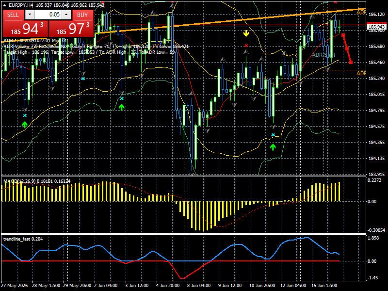Click the current price label 185.943
This screenshot has height=291, width=388.
click(x=376, y=27)
